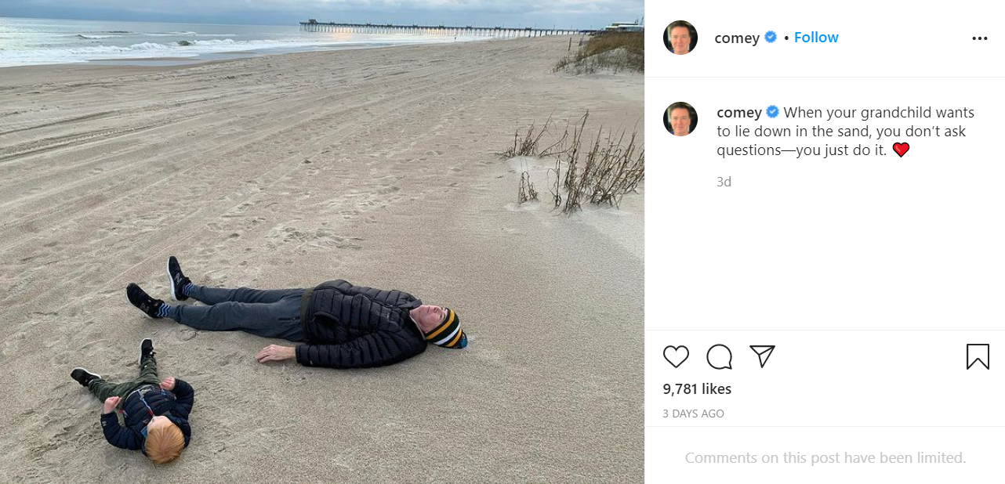Follow the comey account
The width and height of the screenshot is (1005, 484).
pos(816,38)
